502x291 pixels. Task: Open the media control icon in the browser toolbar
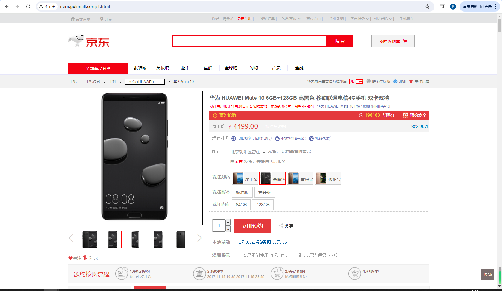(x=443, y=7)
